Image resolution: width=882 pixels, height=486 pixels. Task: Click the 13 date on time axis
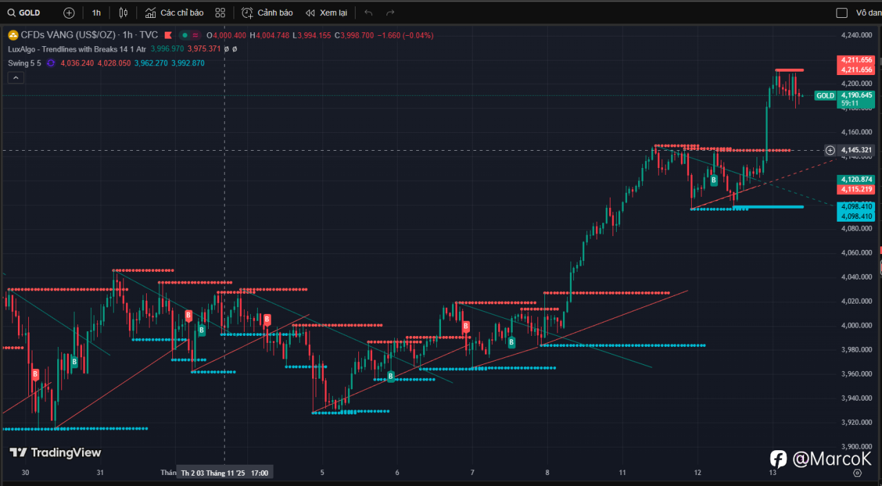[x=772, y=473]
